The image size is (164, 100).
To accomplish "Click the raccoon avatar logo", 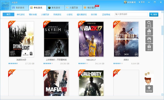I will [x=5, y=5].
